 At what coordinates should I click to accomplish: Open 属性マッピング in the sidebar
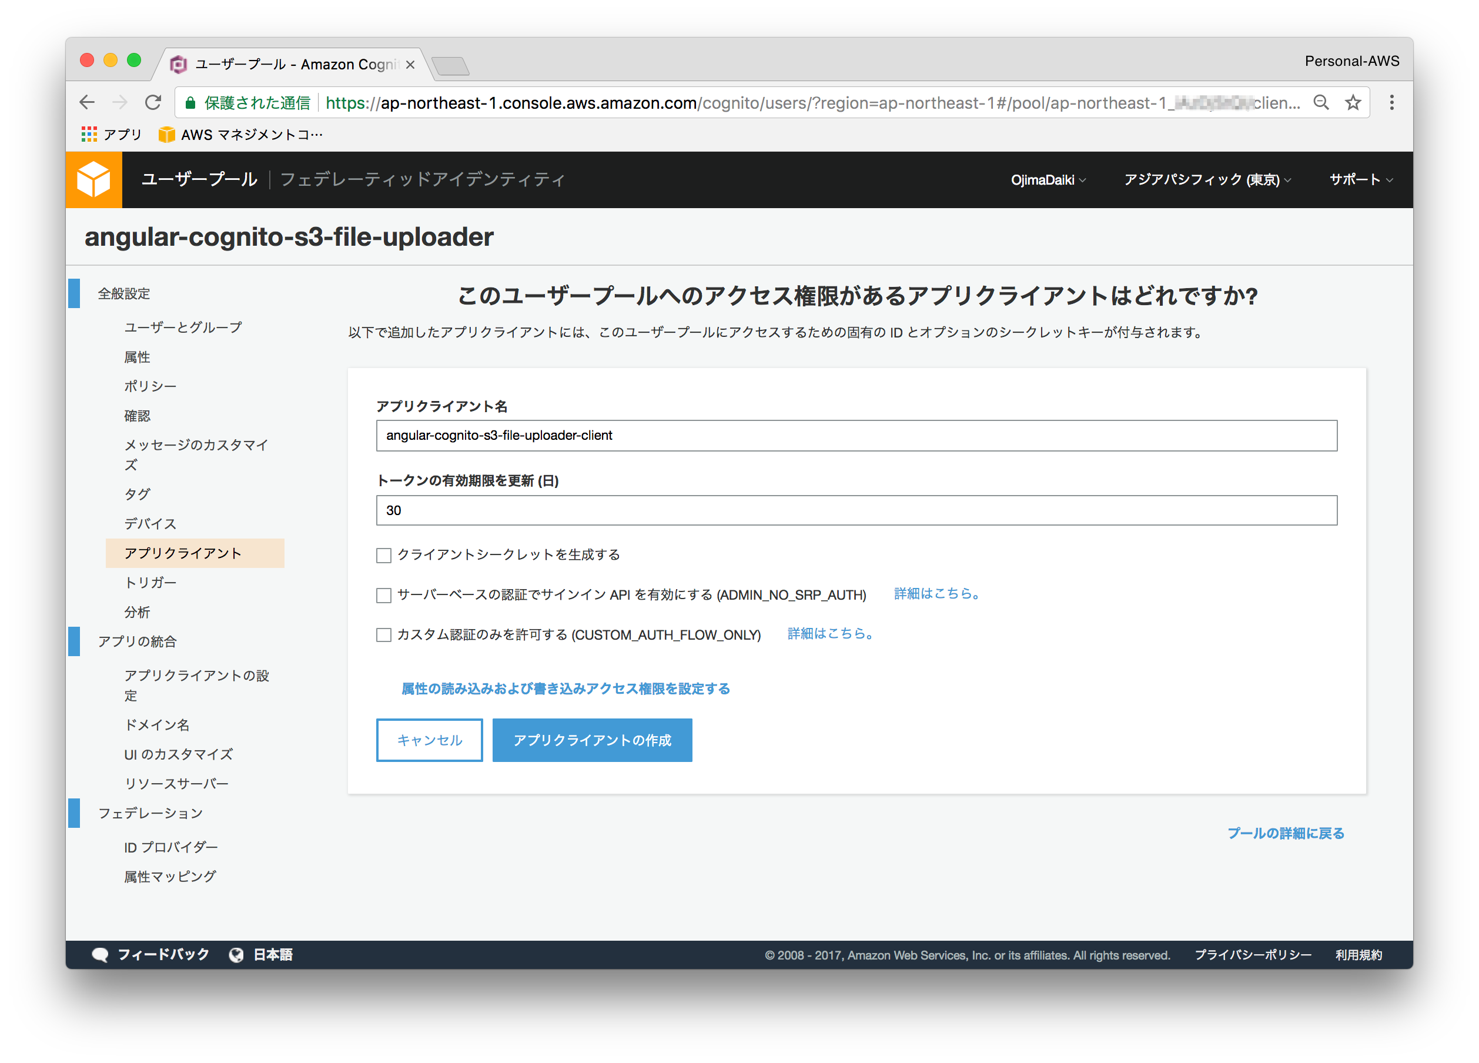point(169,877)
